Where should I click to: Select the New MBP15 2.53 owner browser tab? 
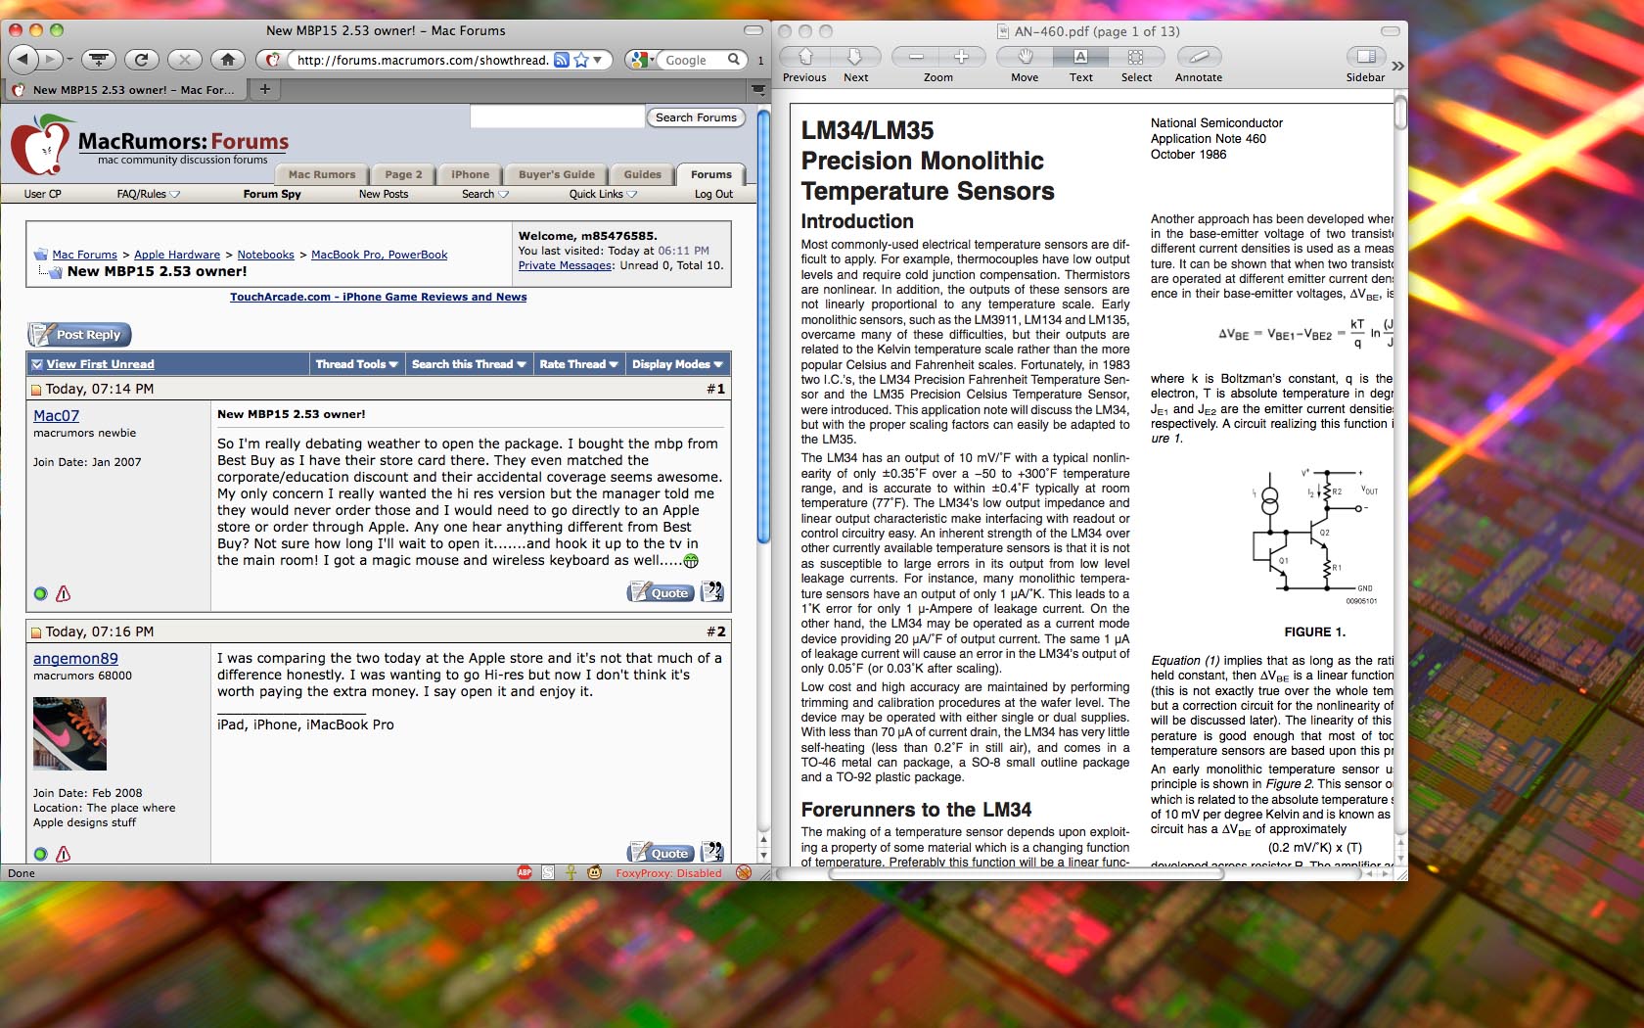124,89
